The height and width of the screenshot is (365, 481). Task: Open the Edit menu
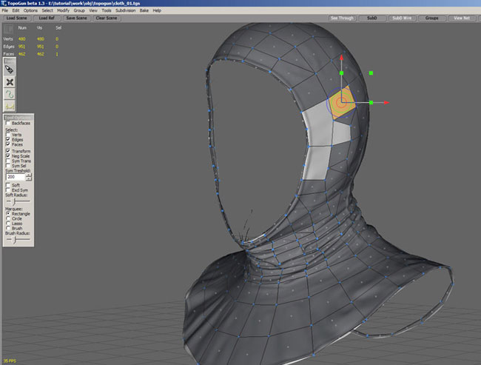[x=16, y=10]
